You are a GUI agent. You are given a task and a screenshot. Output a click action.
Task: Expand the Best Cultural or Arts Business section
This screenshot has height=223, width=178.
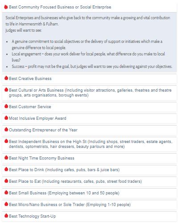point(89,93)
